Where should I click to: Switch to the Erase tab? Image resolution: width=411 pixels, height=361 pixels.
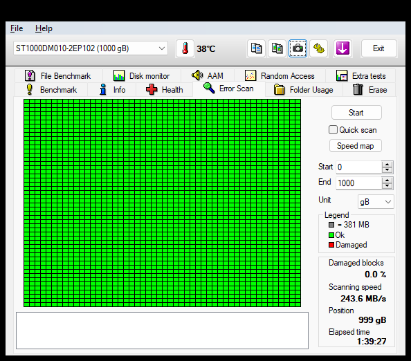point(369,90)
